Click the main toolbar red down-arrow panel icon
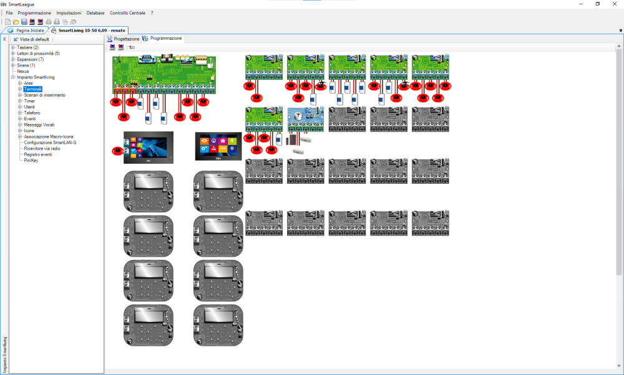Viewport: 624px width, 375px height. [x=32, y=22]
